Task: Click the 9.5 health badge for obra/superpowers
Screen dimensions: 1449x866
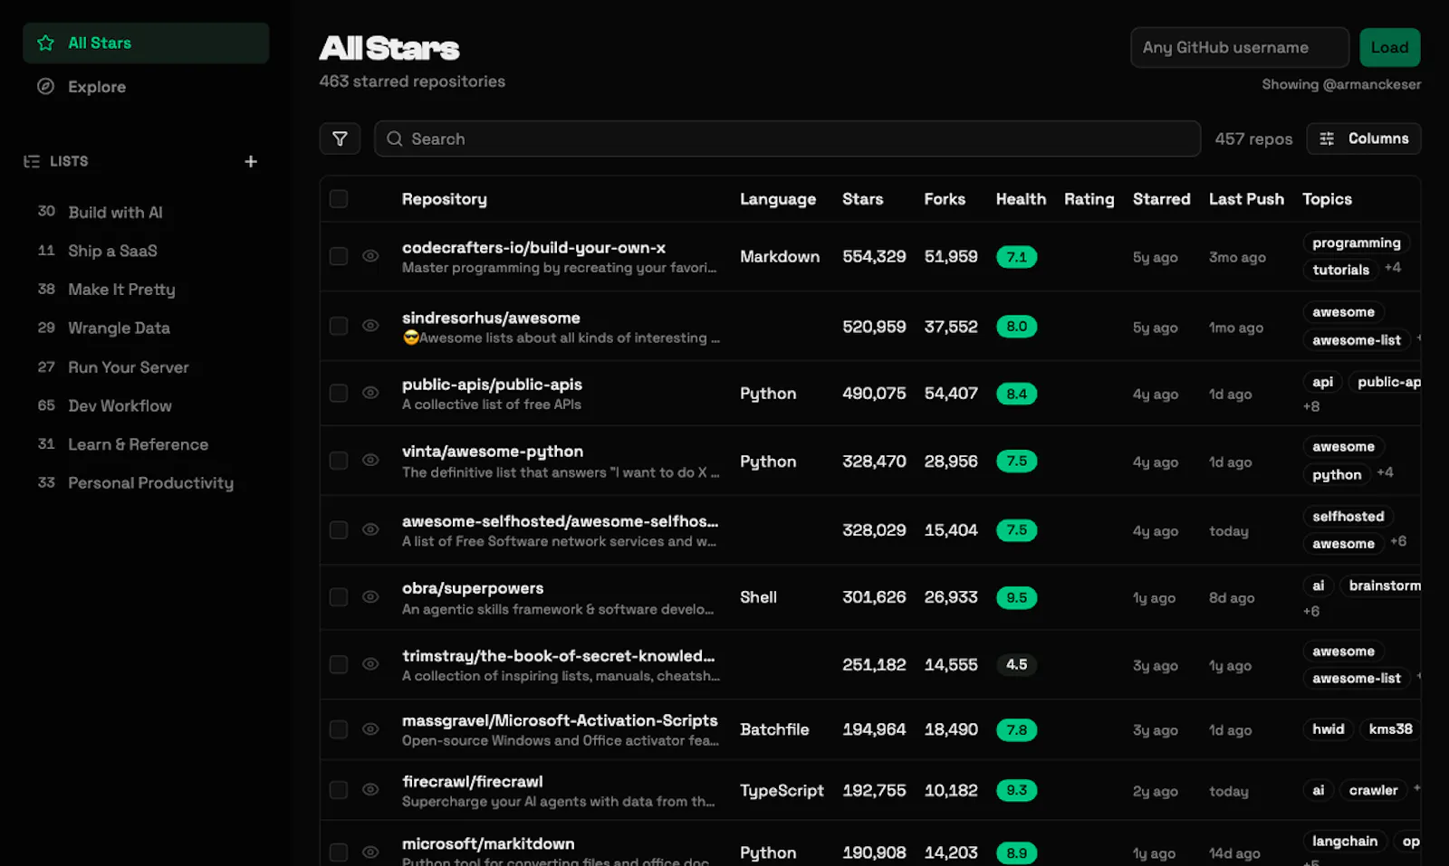Action: [1016, 597]
